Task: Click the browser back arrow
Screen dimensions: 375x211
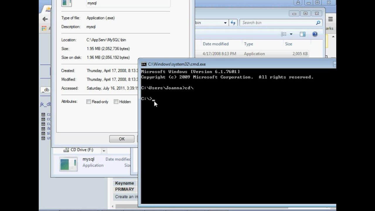Action: [x=45, y=19]
